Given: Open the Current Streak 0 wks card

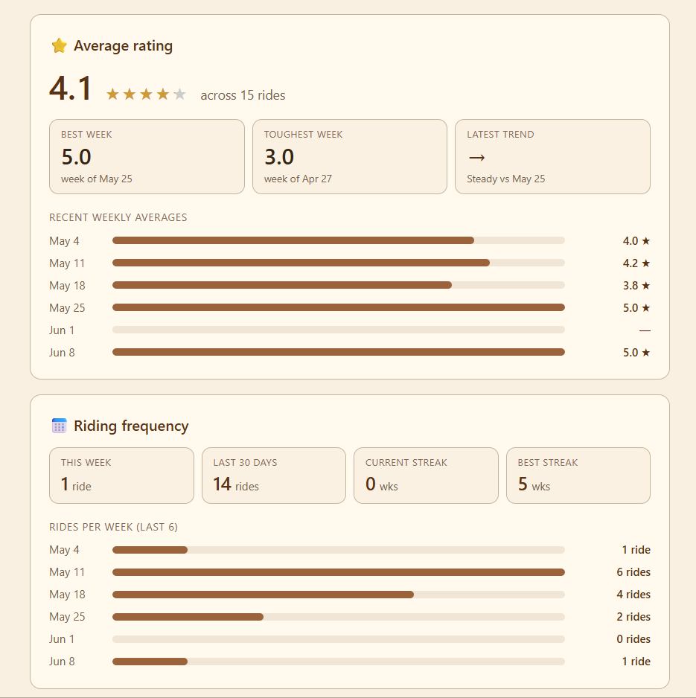Looking at the screenshot, I should click(x=426, y=476).
